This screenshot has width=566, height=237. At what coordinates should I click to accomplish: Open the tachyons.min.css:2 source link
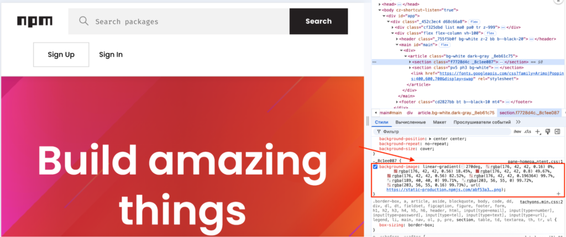[x=542, y=203]
